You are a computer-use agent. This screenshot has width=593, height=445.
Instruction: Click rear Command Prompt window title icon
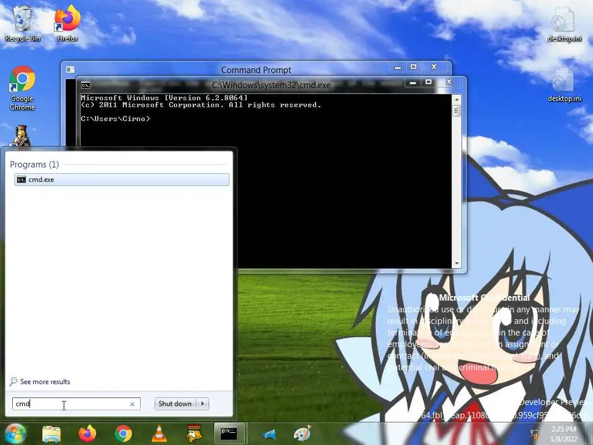point(70,70)
